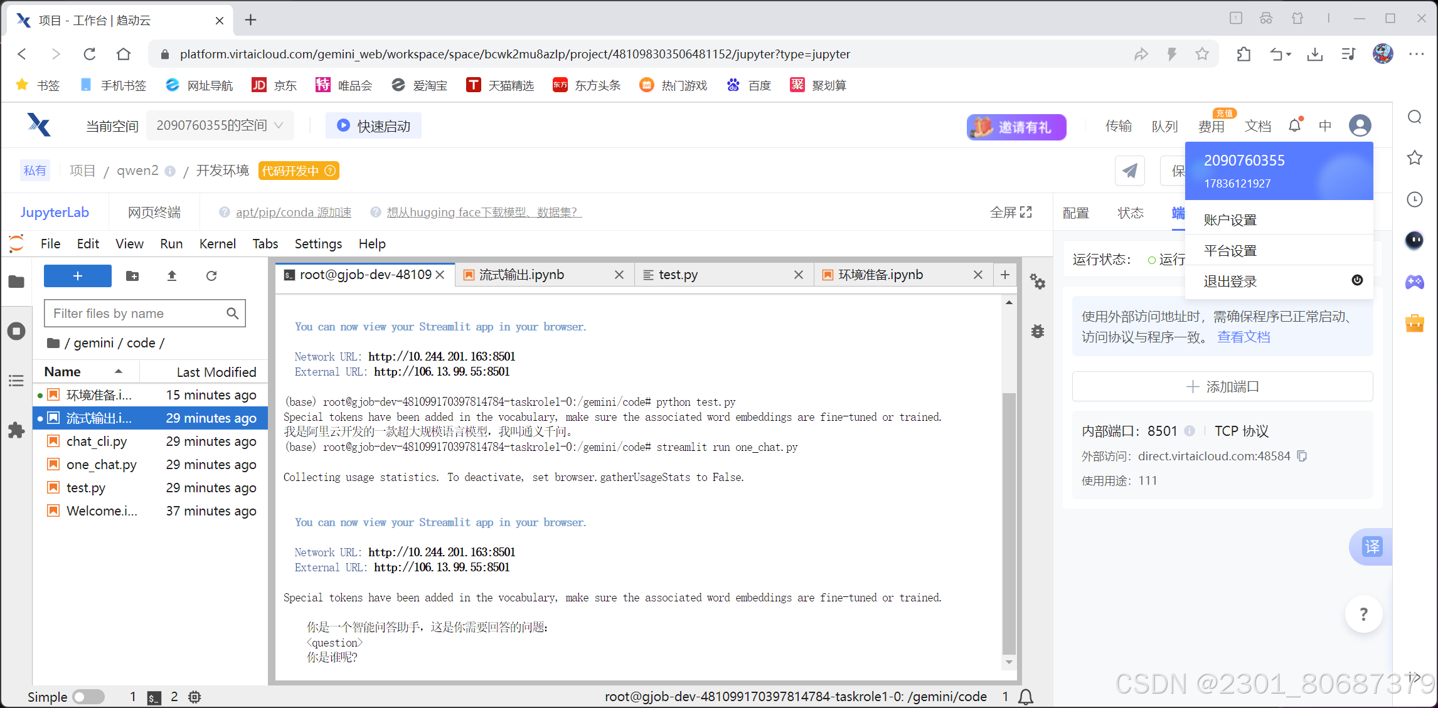Click the new folder icon
Image resolution: width=1438 pixels, height=708 pixels.
point(132,276)
